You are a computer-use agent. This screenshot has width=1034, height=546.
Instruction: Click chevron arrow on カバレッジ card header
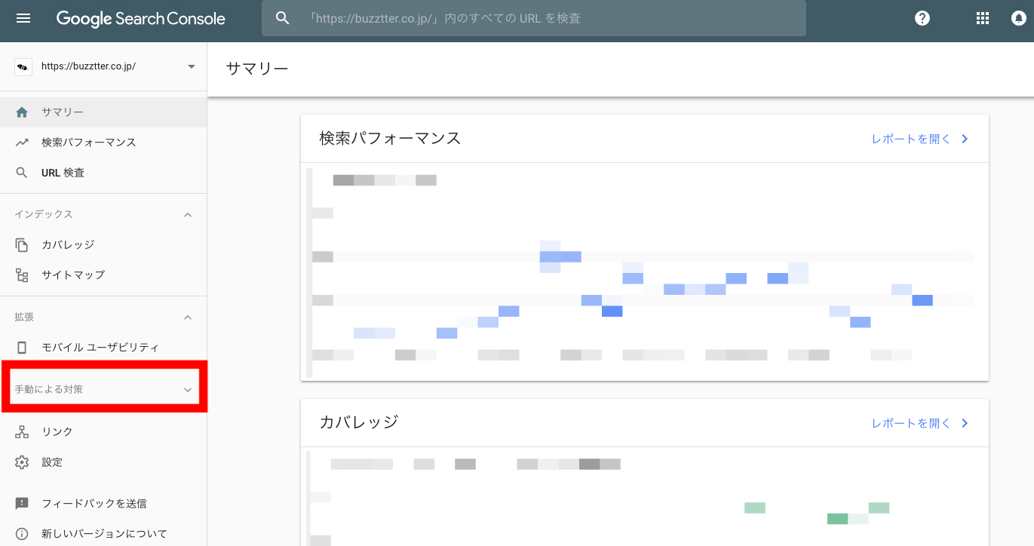click(x=965, y=423)
